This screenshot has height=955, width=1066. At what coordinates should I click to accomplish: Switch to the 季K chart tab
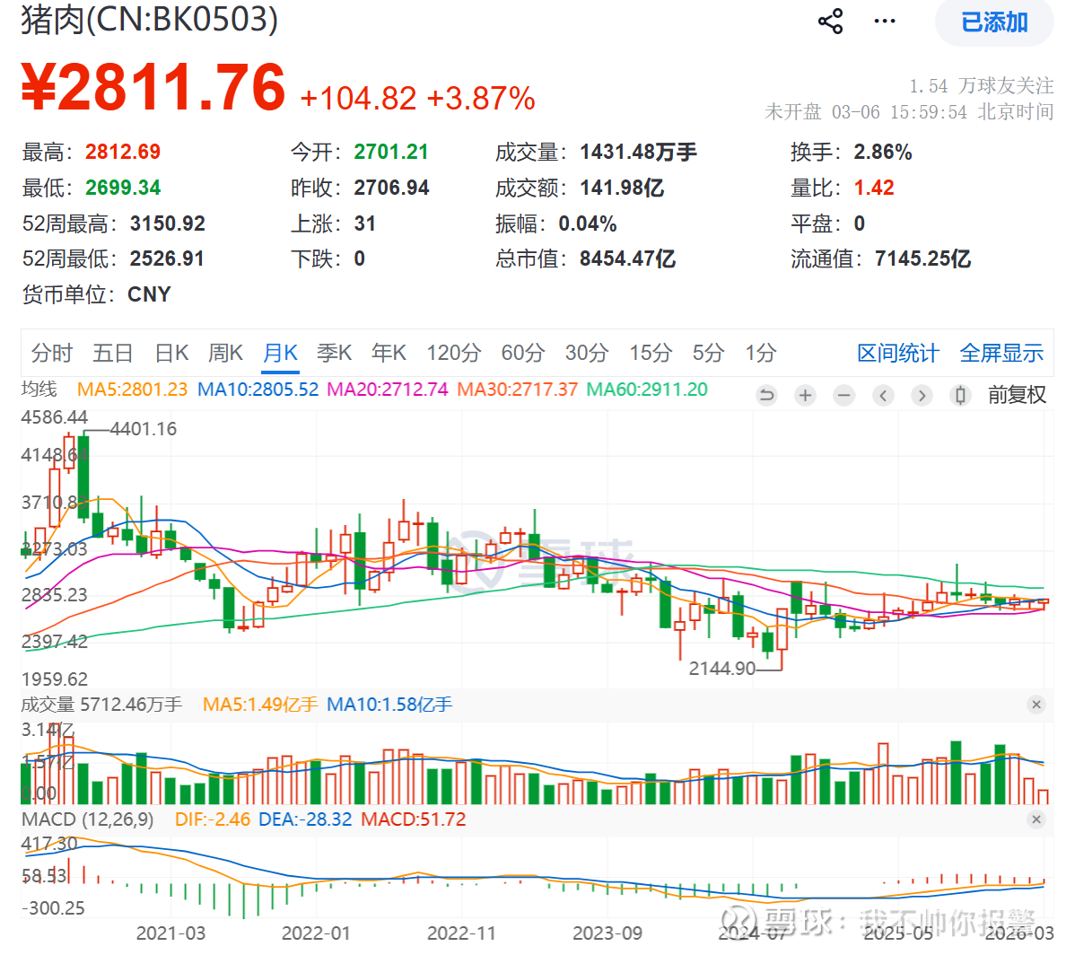(334, 353)
